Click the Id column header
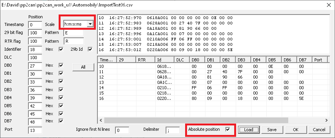Viewport: 335px width, 138px height. (x=165, y=60)
